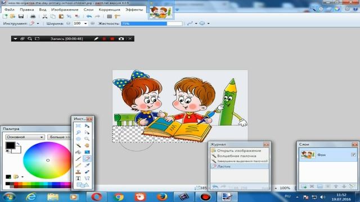Add new layer in Слои panel
The width and height of the screenshot is (360, 202).
click(x=304, y=186)
